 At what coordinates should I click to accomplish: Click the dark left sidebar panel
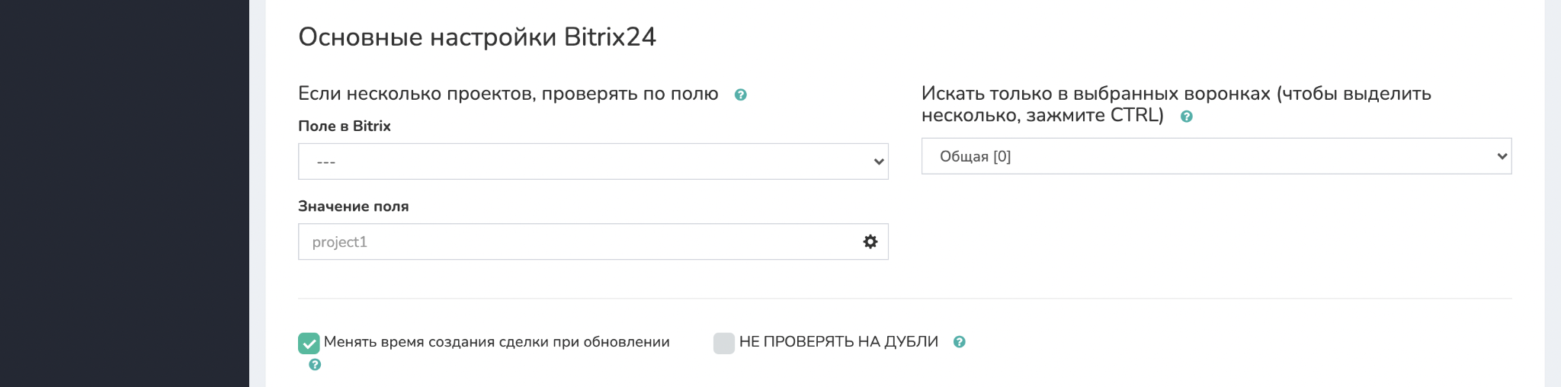(124, 193)
